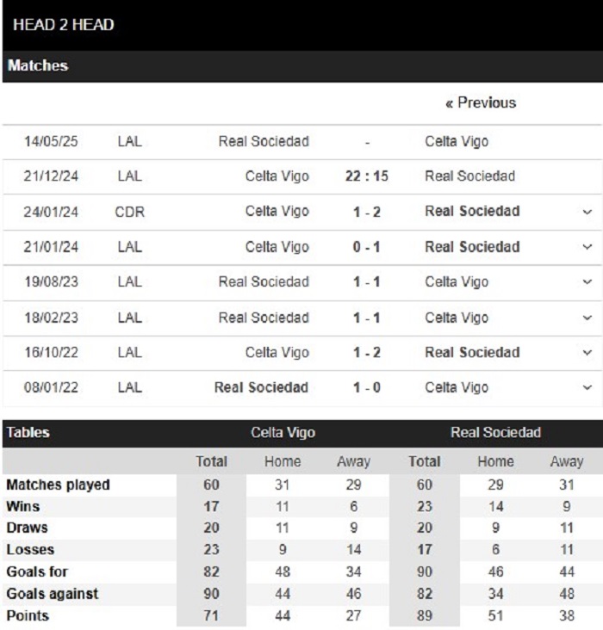Expand the 19/08/23 match row chevron

[587, 282]
